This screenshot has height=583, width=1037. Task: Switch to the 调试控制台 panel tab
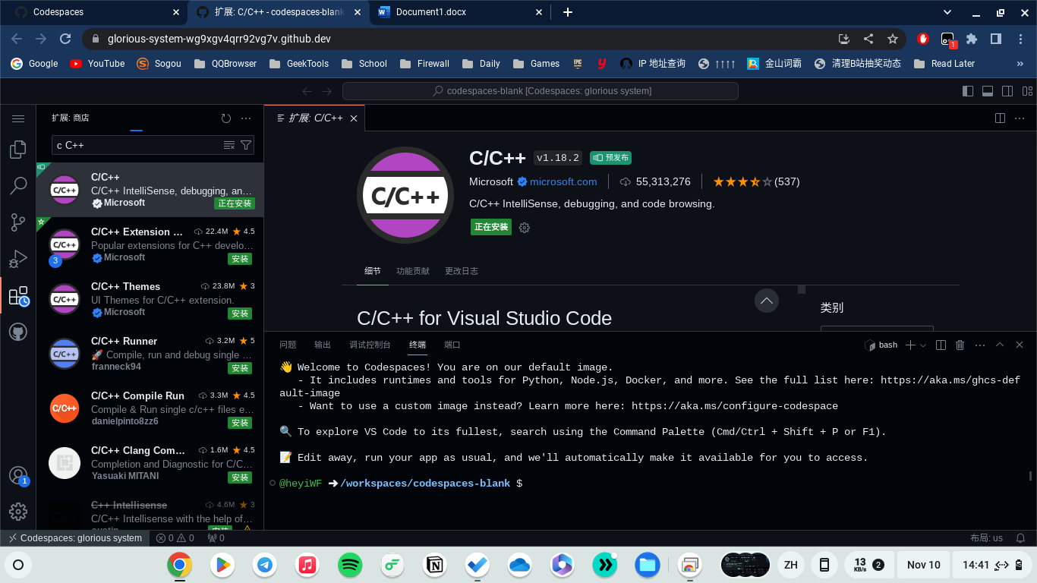(x=370, y=345)
